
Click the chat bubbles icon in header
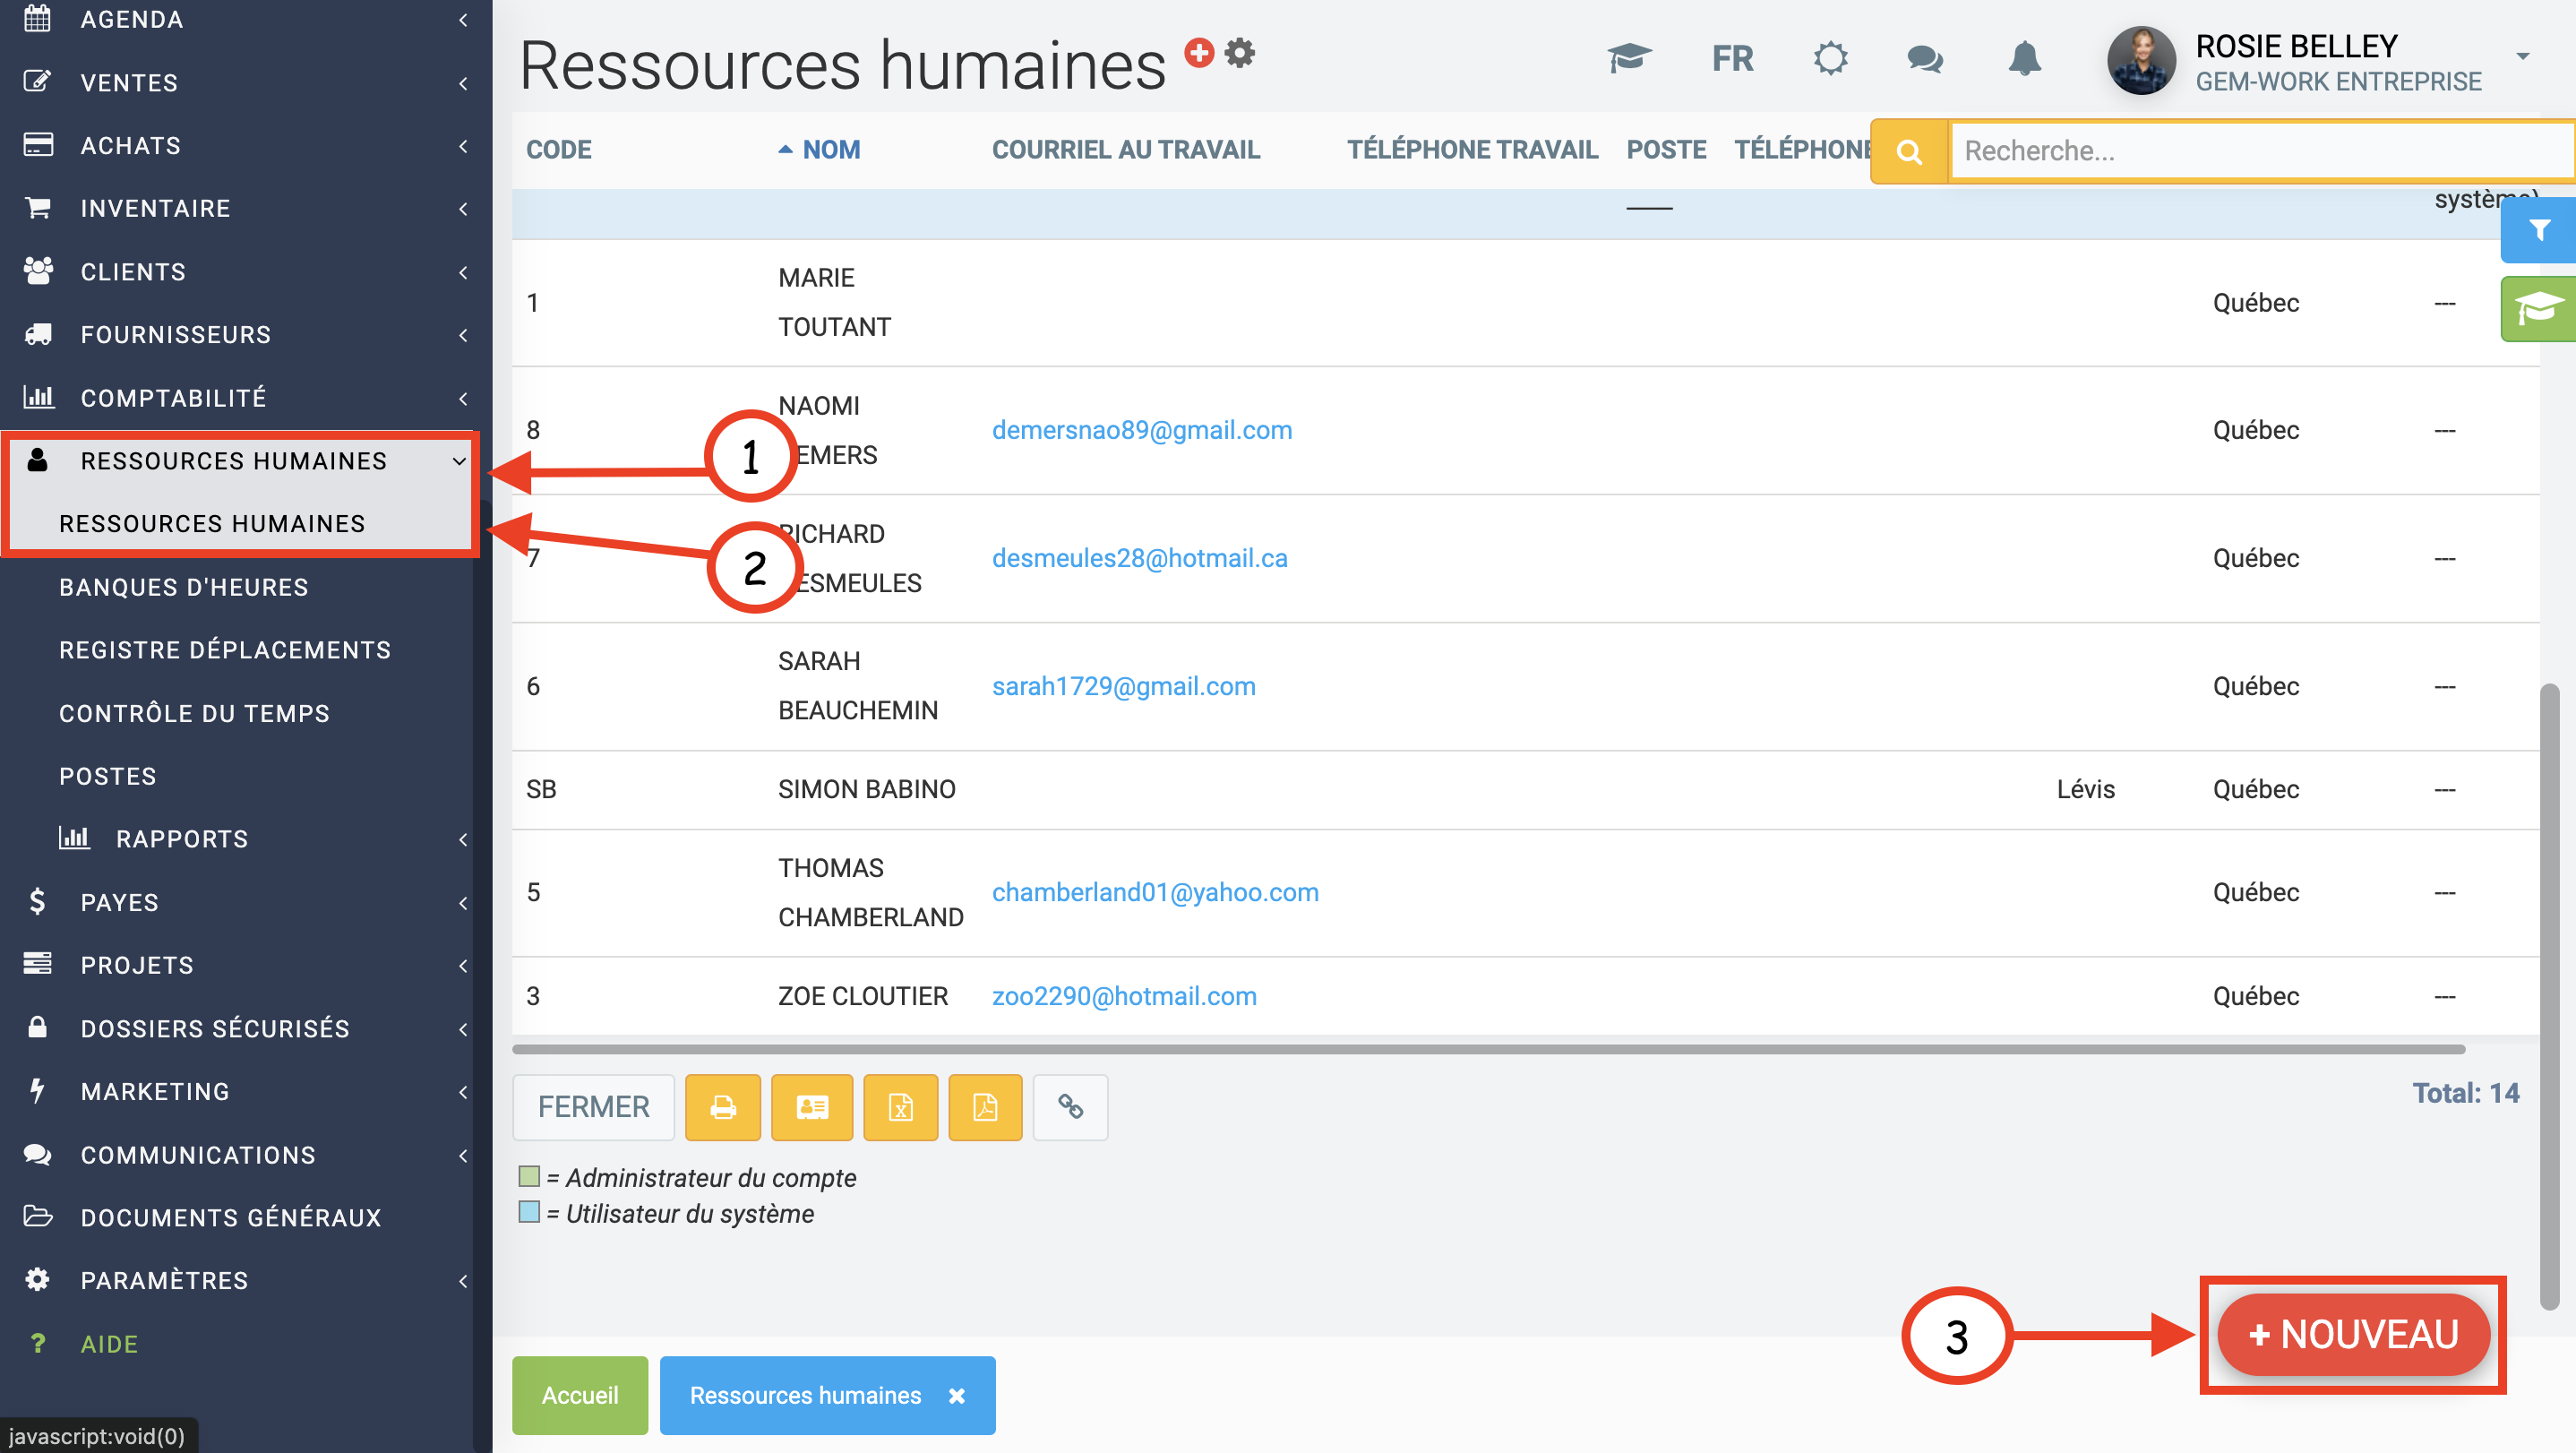(x=1925, y=58)
